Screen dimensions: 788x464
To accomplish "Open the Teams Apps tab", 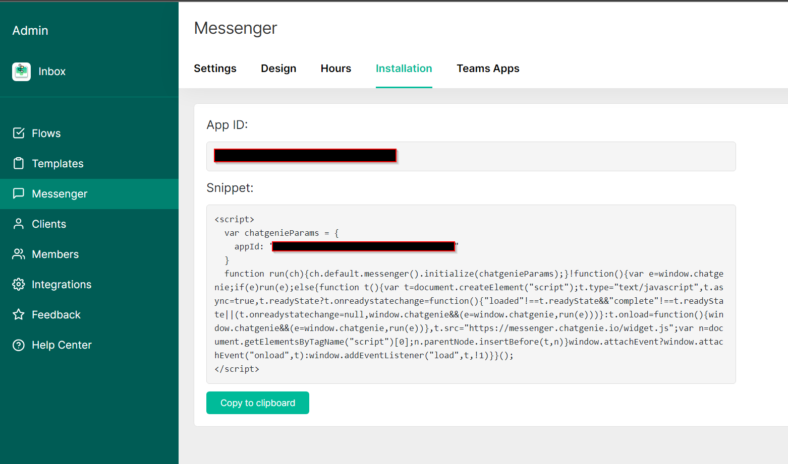I will (x=488, y=68).
